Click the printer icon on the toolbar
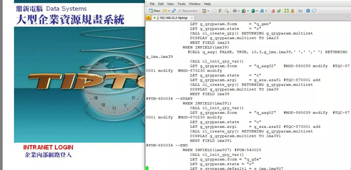The height and width of the screenshot is (170, 351). [x=234, y=11]
